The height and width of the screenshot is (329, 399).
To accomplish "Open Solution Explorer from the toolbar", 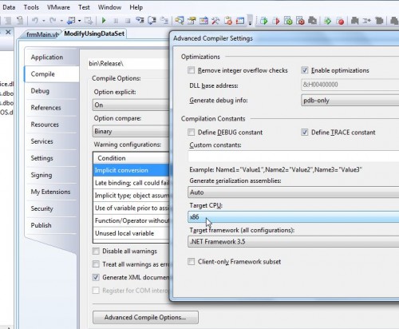I will point(180,21).
